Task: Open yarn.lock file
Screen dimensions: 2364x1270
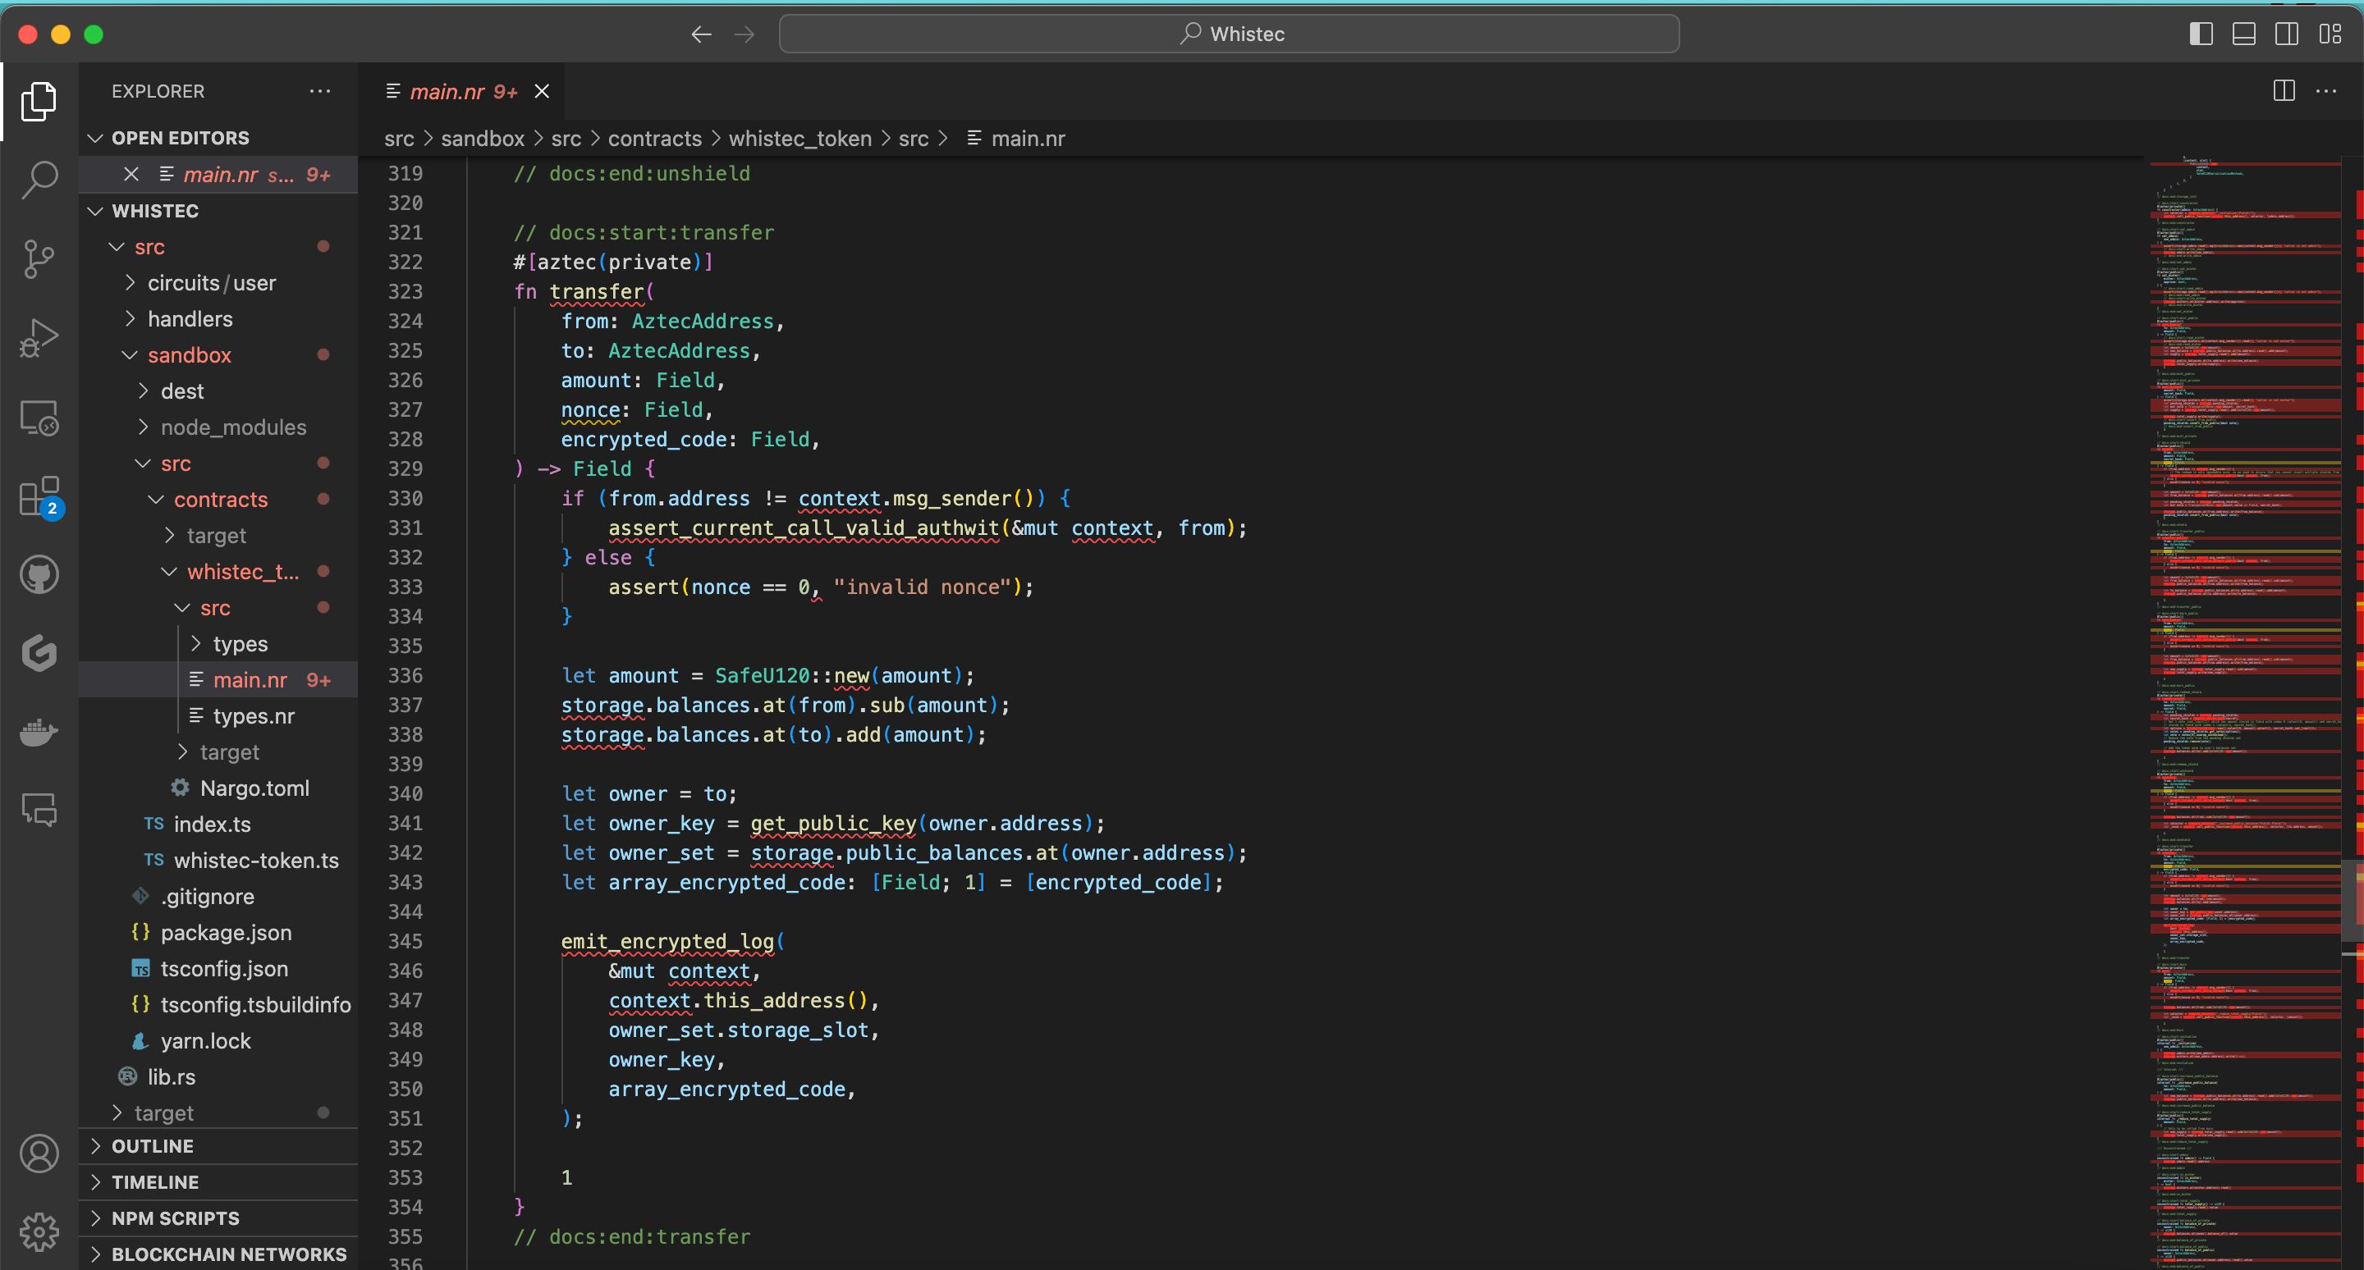Action: pos(218,1041)
